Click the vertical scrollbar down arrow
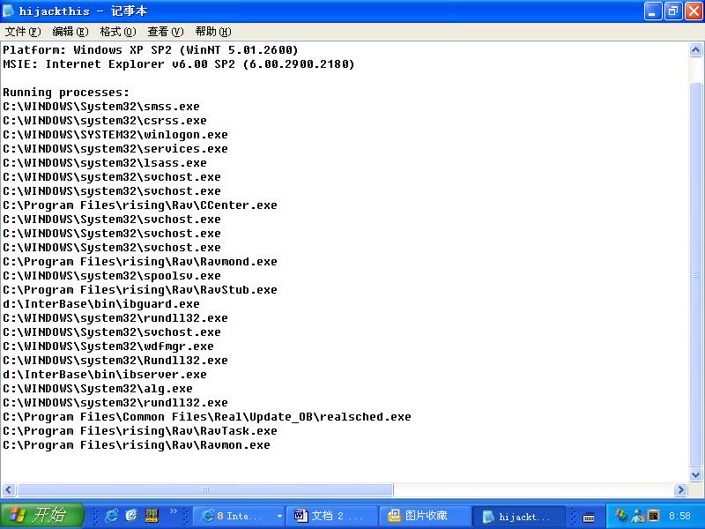705x529 pixels. pos(695,474)
